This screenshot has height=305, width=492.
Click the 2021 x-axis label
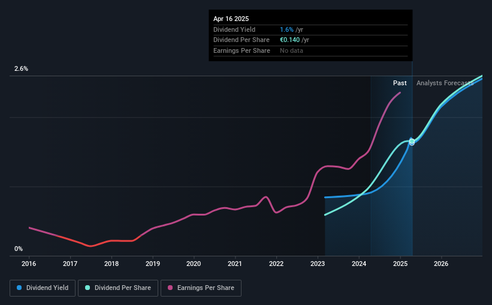[235, 264]
